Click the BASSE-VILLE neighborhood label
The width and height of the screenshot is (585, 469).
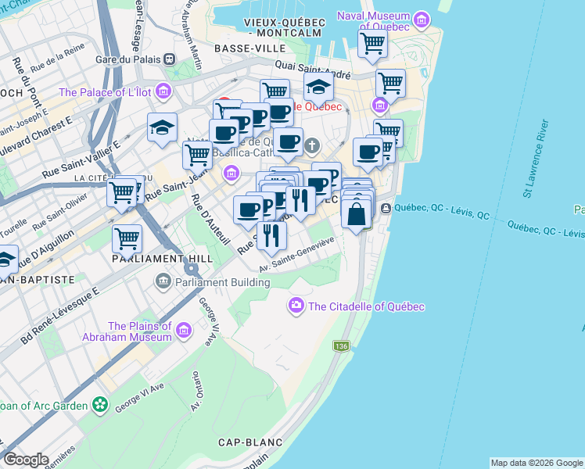click(x=250, y=48)
